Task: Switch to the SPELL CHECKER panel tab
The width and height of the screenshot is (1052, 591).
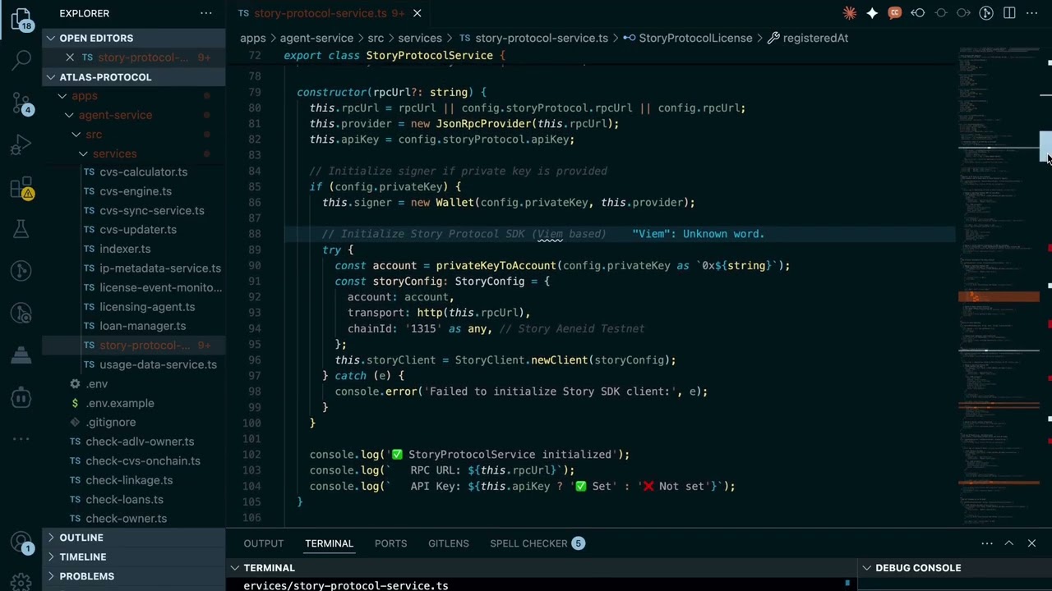Action: (x=537, y=543)
